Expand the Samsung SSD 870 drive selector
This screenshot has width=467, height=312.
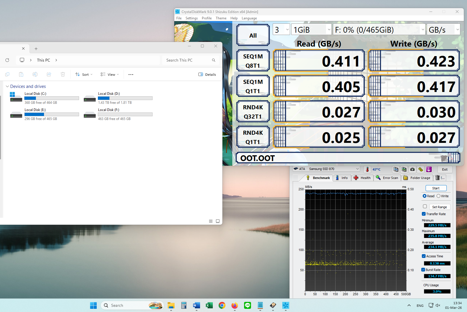(357, 169)
